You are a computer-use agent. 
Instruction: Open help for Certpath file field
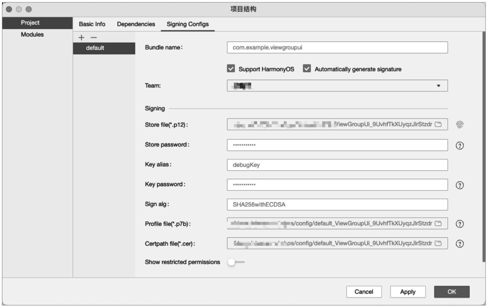pyautogui.click(x=460, y=244)
